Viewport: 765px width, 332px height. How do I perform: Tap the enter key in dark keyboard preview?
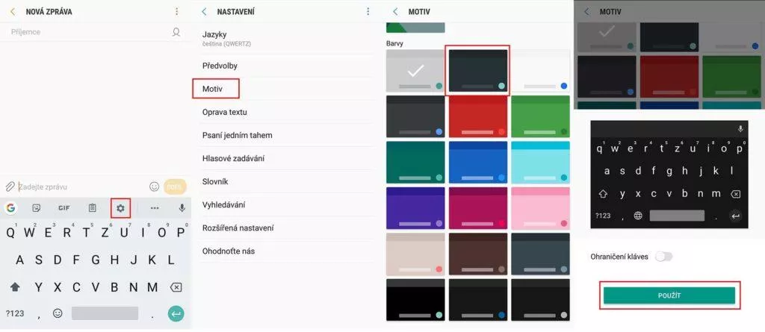point(735,216)
